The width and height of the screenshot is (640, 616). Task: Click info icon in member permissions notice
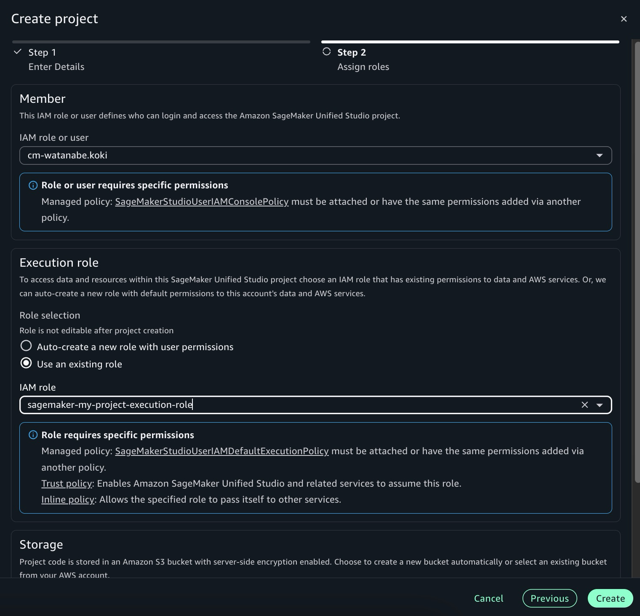[x=33, y=185]
